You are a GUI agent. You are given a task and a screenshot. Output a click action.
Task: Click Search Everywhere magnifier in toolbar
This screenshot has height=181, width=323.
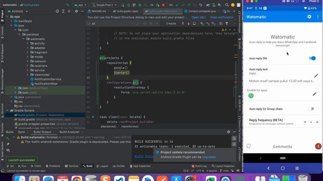pyautogui.click(x=227, y=5)
